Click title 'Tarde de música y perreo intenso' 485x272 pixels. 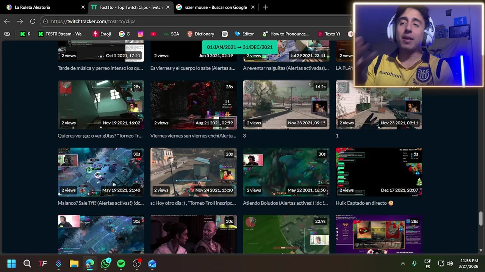[100, 68]
